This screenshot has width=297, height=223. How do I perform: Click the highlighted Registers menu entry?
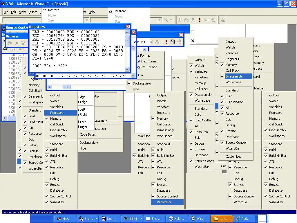coord(61,113)
